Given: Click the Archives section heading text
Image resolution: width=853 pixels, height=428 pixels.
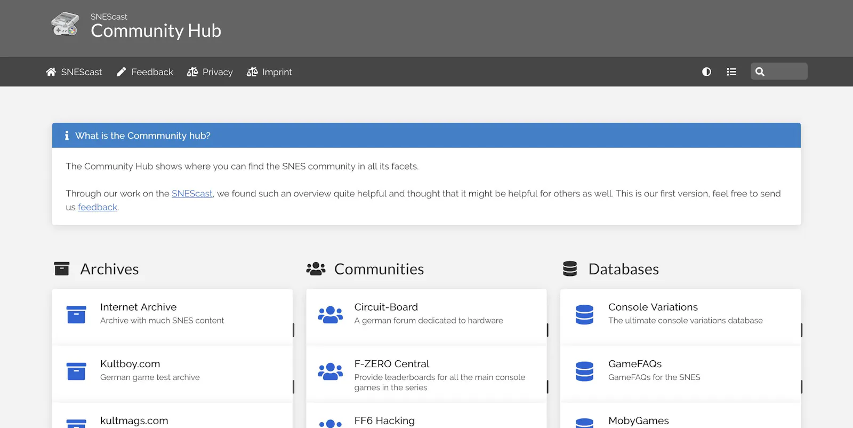Looking at the screenshot, I should coord(109,269).
